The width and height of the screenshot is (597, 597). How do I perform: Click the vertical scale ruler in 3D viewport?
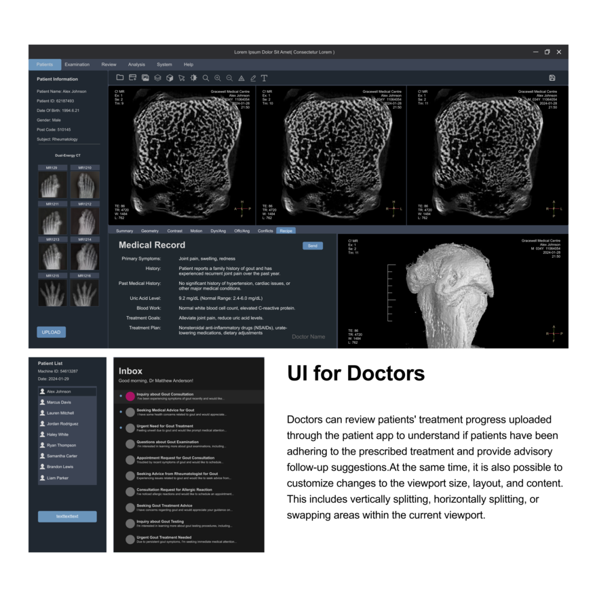[x=391, y=292]
